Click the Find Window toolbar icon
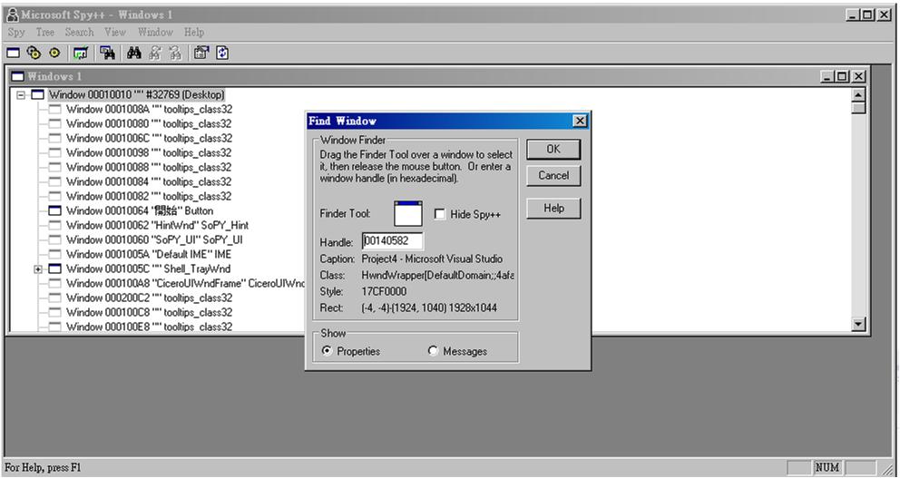900x478 pixels. [x=107, y=54]
